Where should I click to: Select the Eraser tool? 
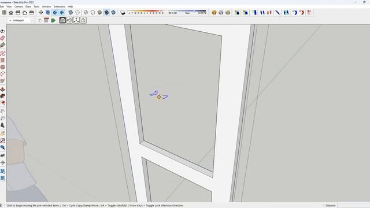coord(2,38)
